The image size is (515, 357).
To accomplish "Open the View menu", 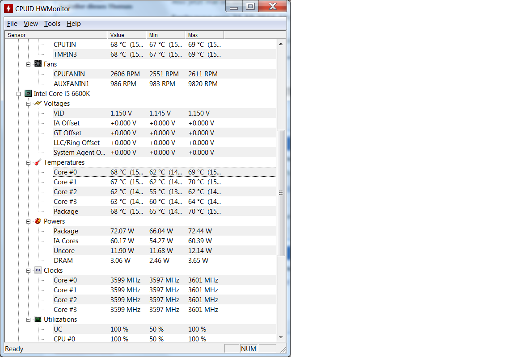I will click(x=30, y=24).
